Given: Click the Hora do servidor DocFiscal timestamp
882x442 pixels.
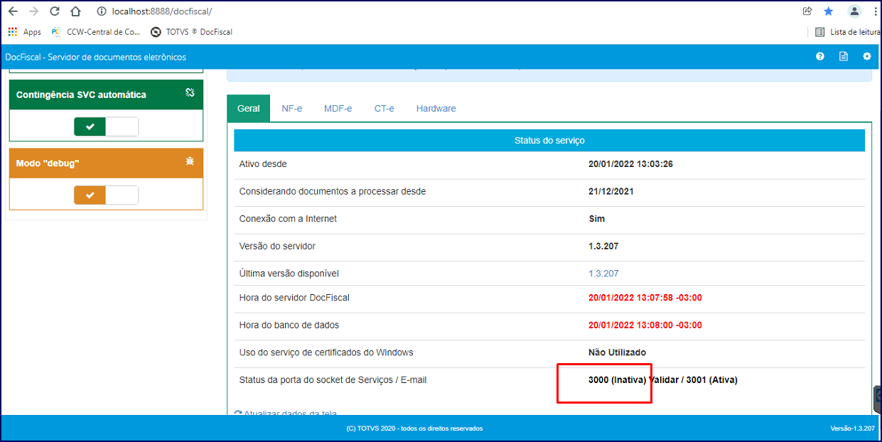Looking at the screenshot, I should 645,298.
